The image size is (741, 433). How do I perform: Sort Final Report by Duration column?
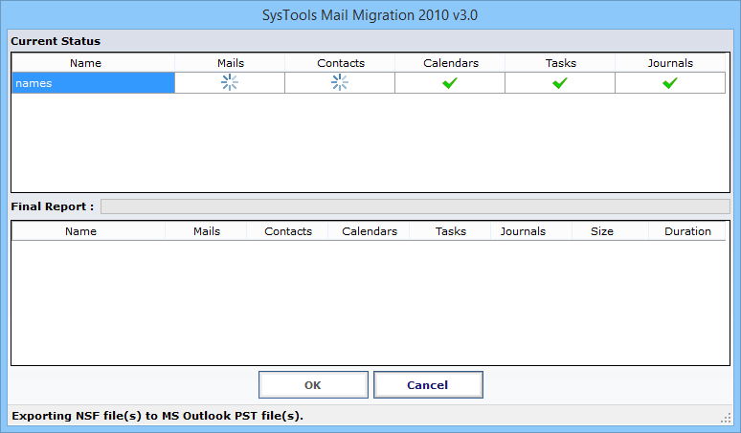pos(687,231)
